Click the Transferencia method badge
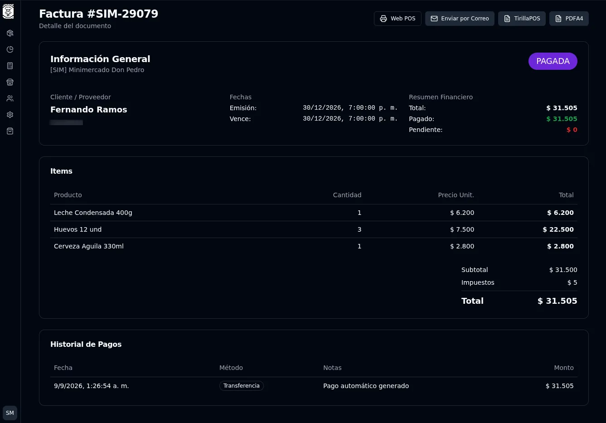 (242, 386)
